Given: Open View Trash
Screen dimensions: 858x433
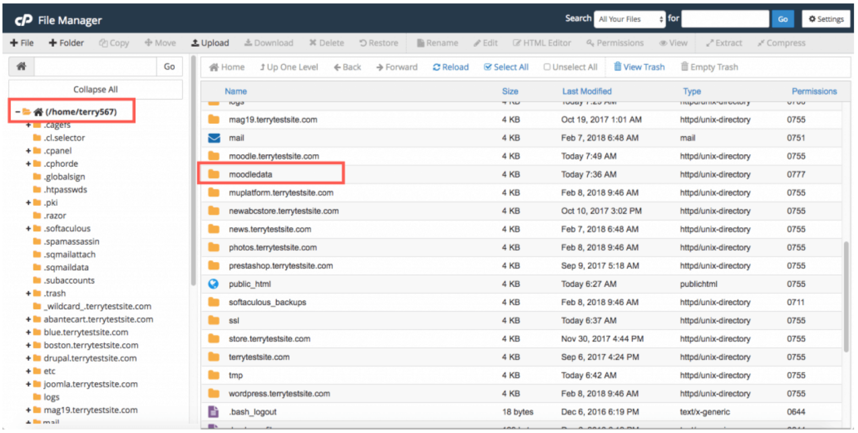Looking at the screenshot, I should (x=639, y=67).
